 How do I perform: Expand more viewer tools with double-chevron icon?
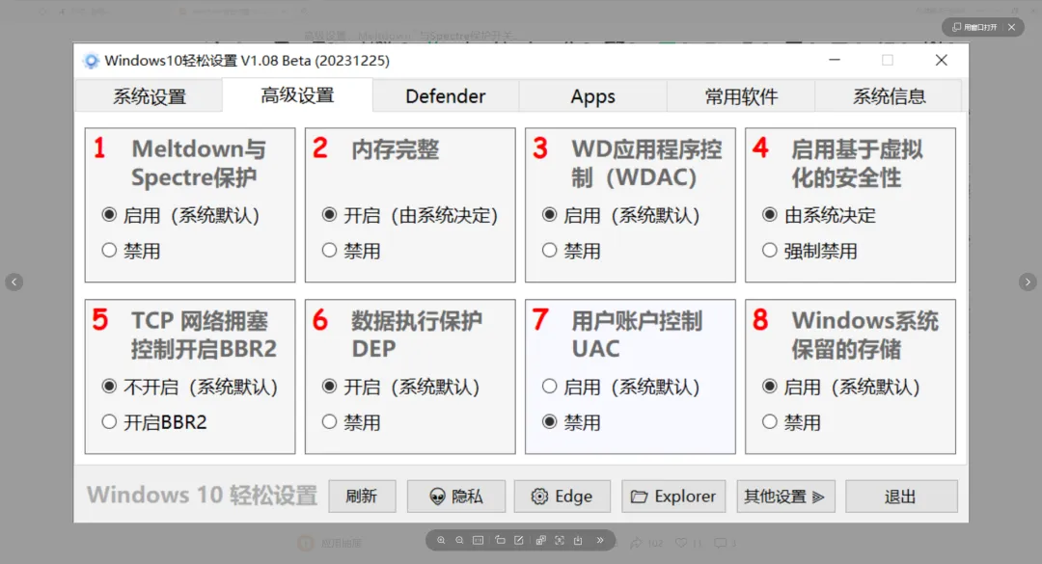tap(600, 540)
